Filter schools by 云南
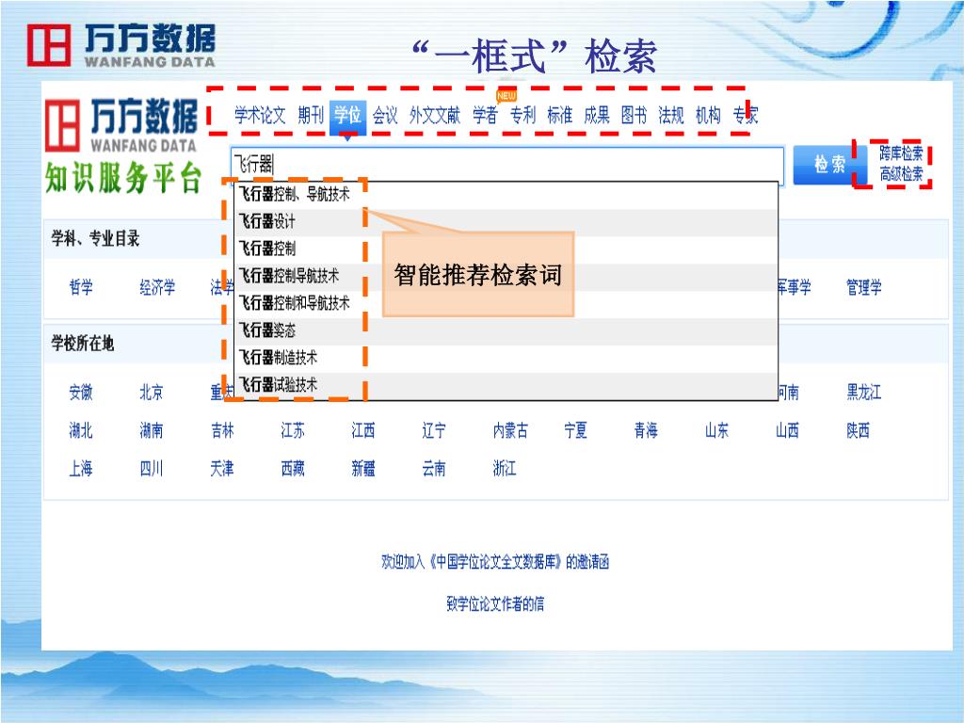Viewport: 964px width, 723px height. [434, 469]
